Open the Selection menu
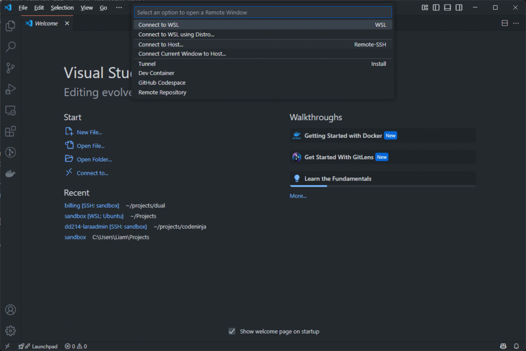526x351 pixels. [62, 7]
